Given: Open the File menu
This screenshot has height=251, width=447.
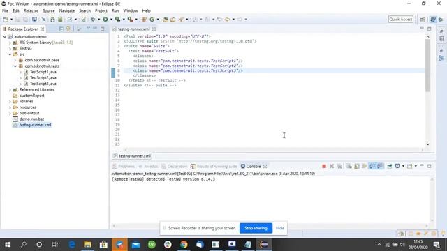Looking at the screenshot, I should pyautogui.click(x=5, y=11).
